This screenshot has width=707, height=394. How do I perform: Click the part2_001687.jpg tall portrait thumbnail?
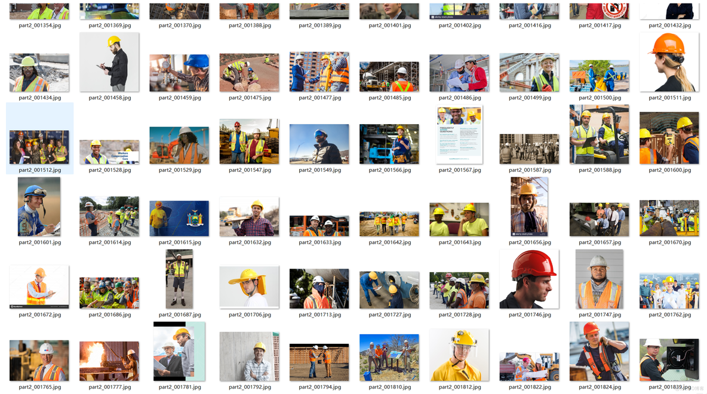(179, 279)
